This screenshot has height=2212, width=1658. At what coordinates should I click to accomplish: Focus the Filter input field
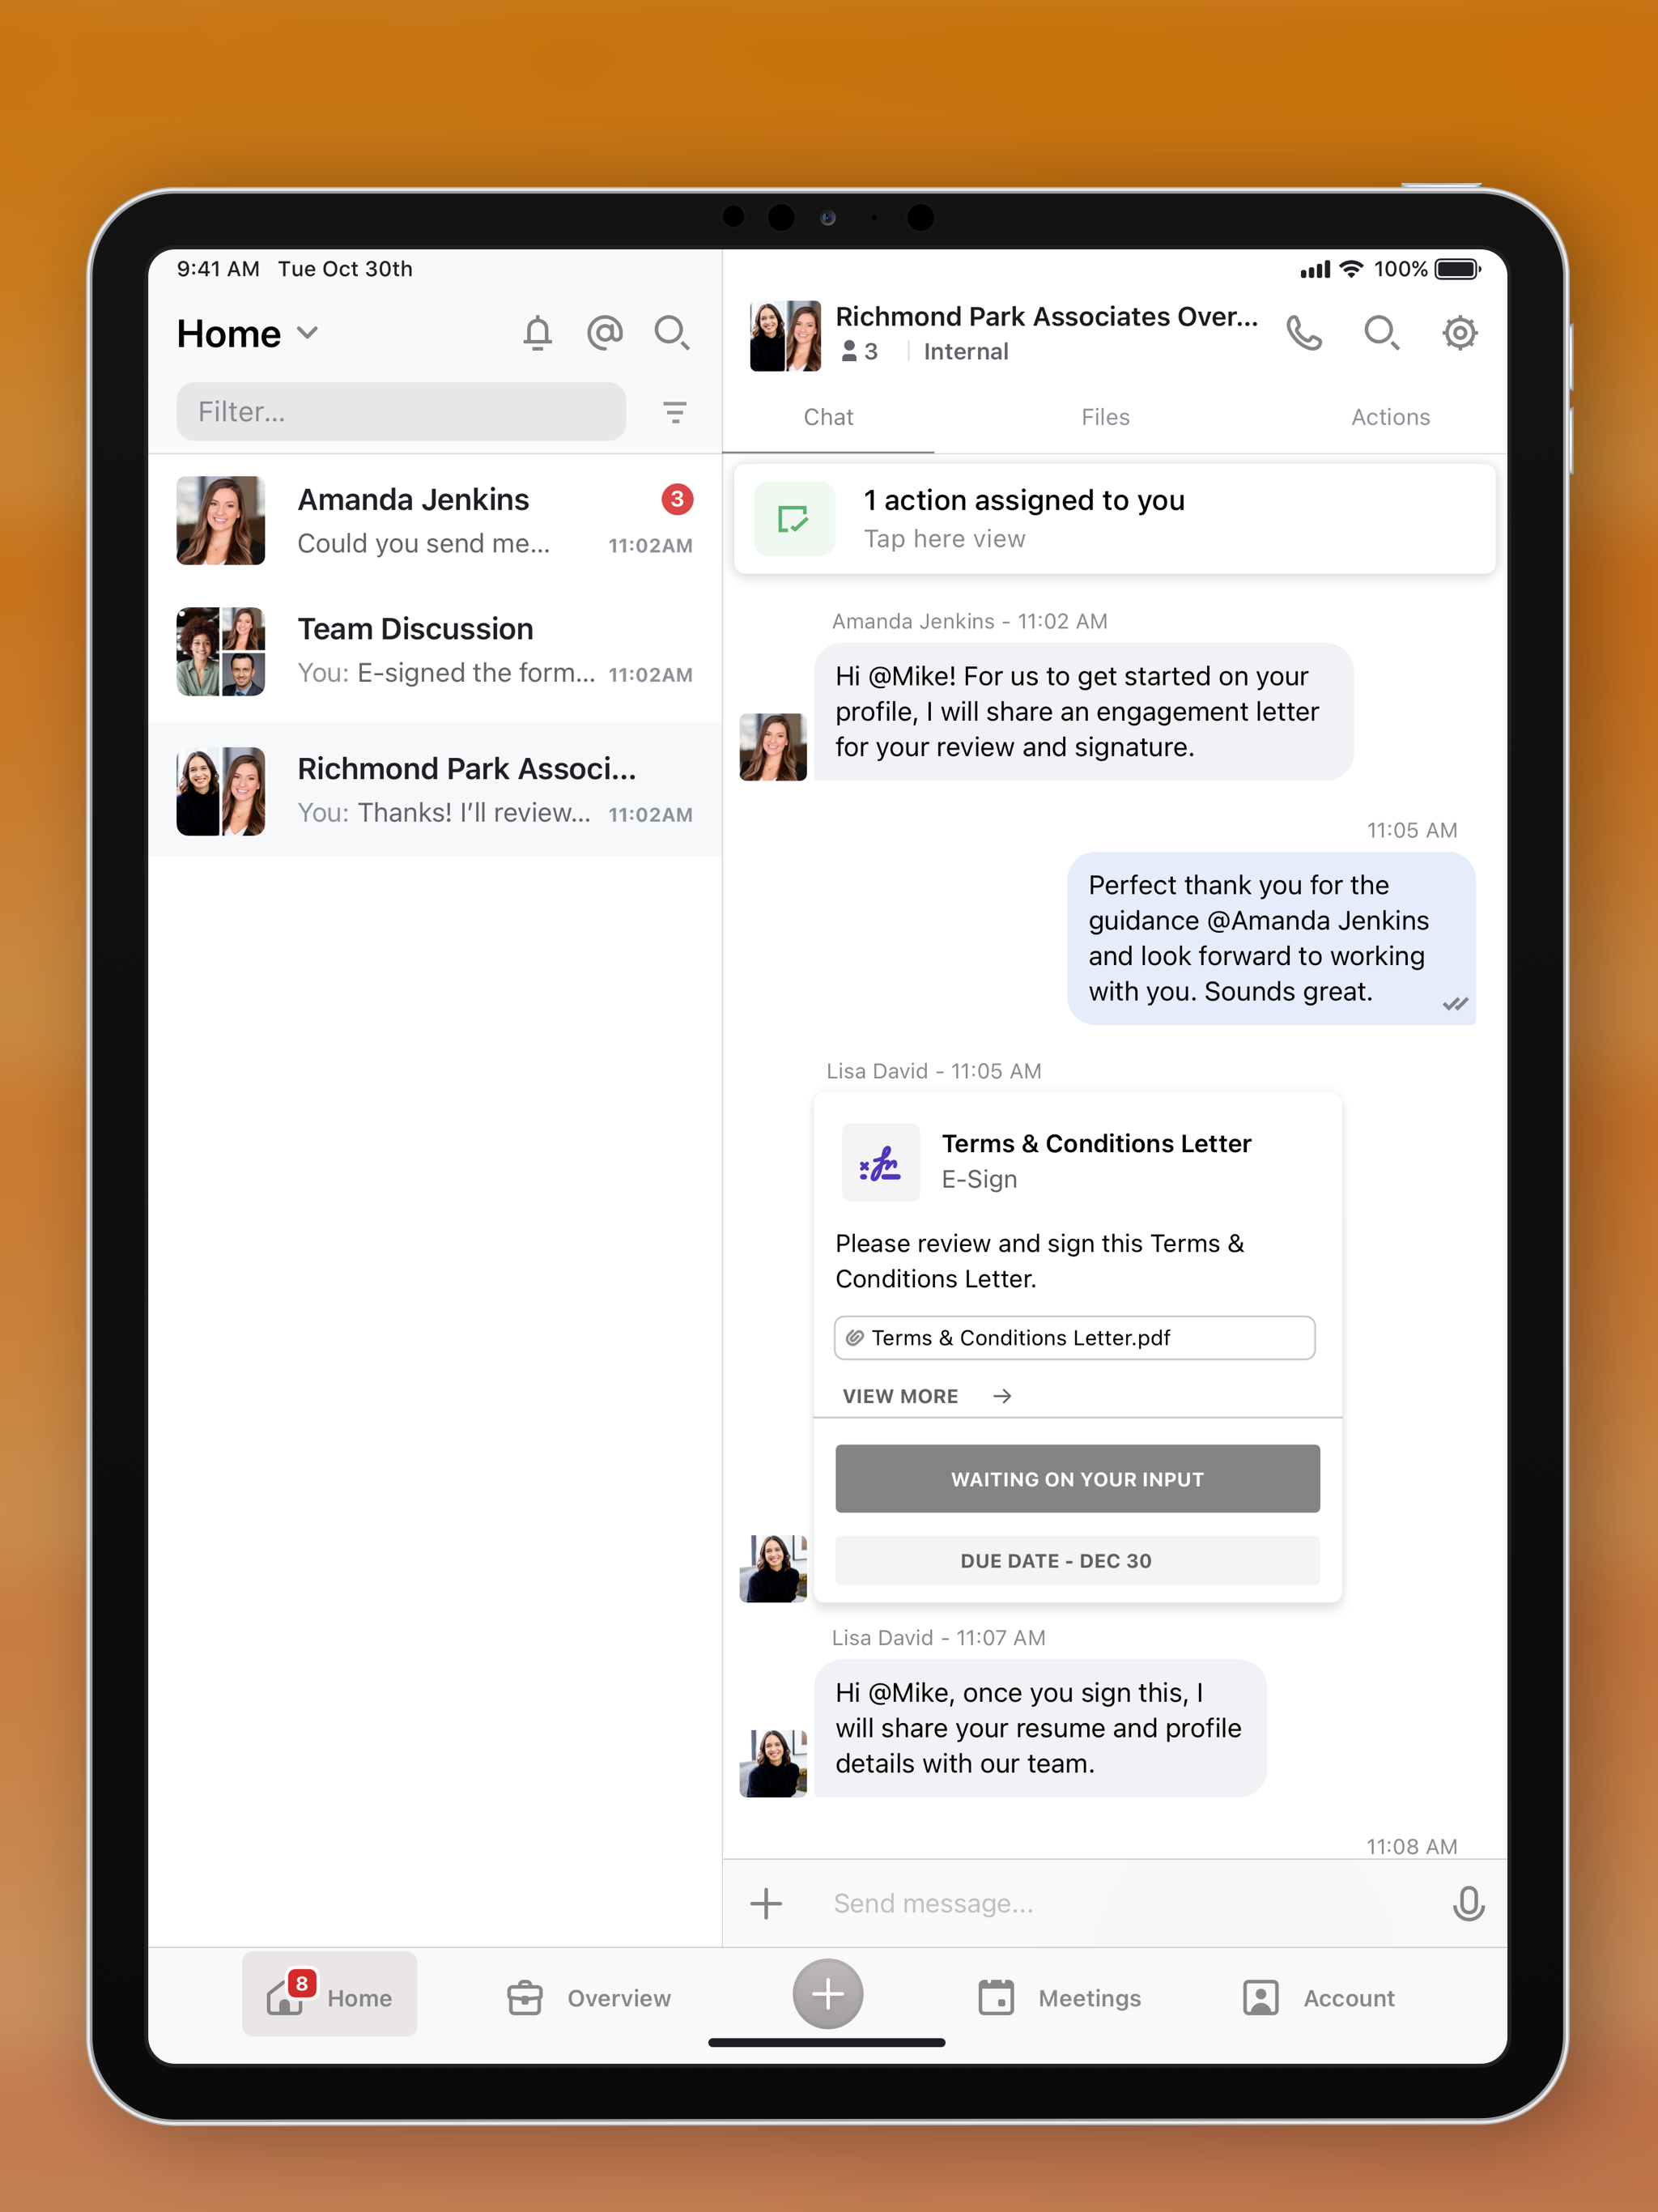pyautogui.click(x=401, y=412)
